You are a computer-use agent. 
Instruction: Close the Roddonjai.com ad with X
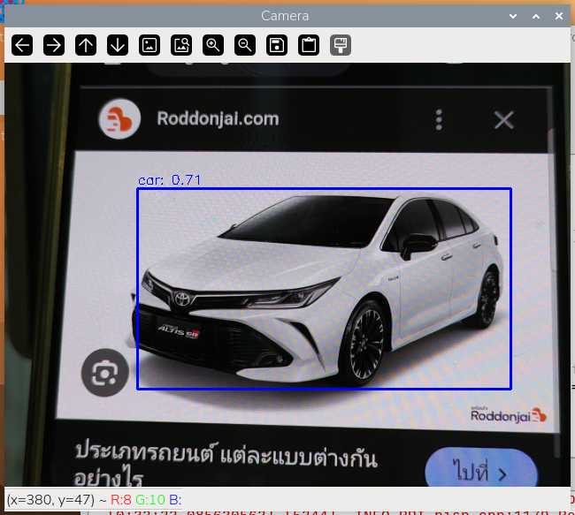point(503,120)
